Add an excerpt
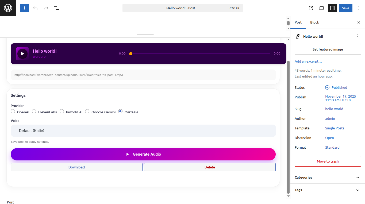Image resolution: width=365 pixels, height=204 pixels. [x=308, y=61]
